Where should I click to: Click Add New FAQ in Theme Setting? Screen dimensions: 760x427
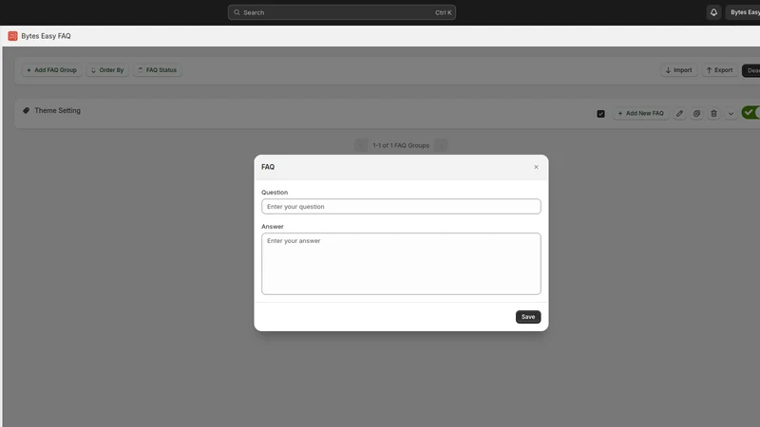640,113
